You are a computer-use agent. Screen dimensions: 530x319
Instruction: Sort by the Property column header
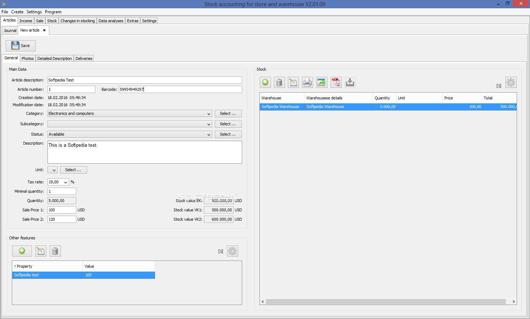[x=47, y=266]
